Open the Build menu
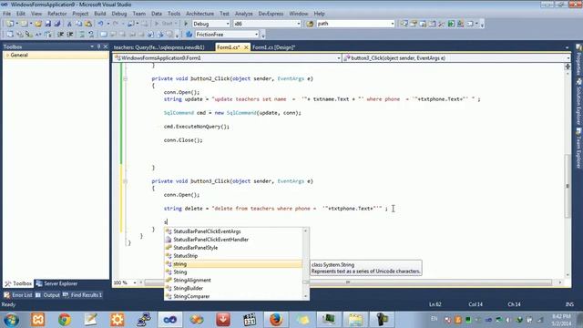The image size is (583, 328). pos(99,14)
